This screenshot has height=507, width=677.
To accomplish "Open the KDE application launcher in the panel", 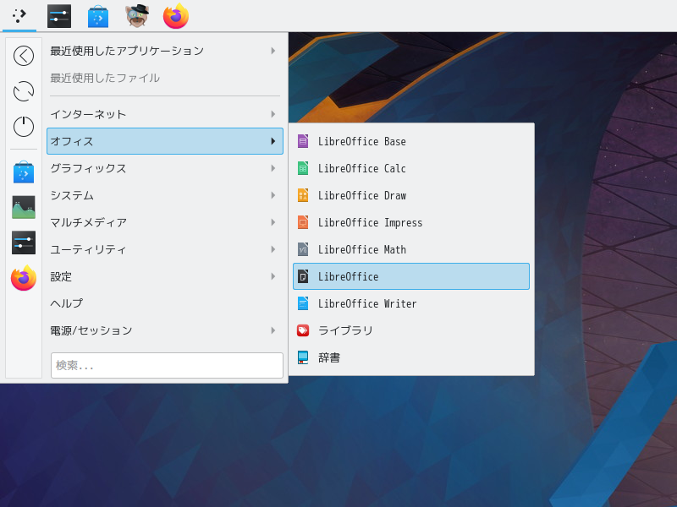I will pos(19,16).
